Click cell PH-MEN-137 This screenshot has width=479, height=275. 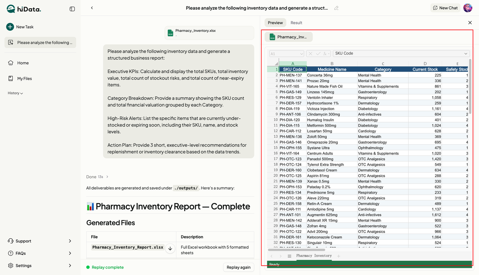point(293,75)
